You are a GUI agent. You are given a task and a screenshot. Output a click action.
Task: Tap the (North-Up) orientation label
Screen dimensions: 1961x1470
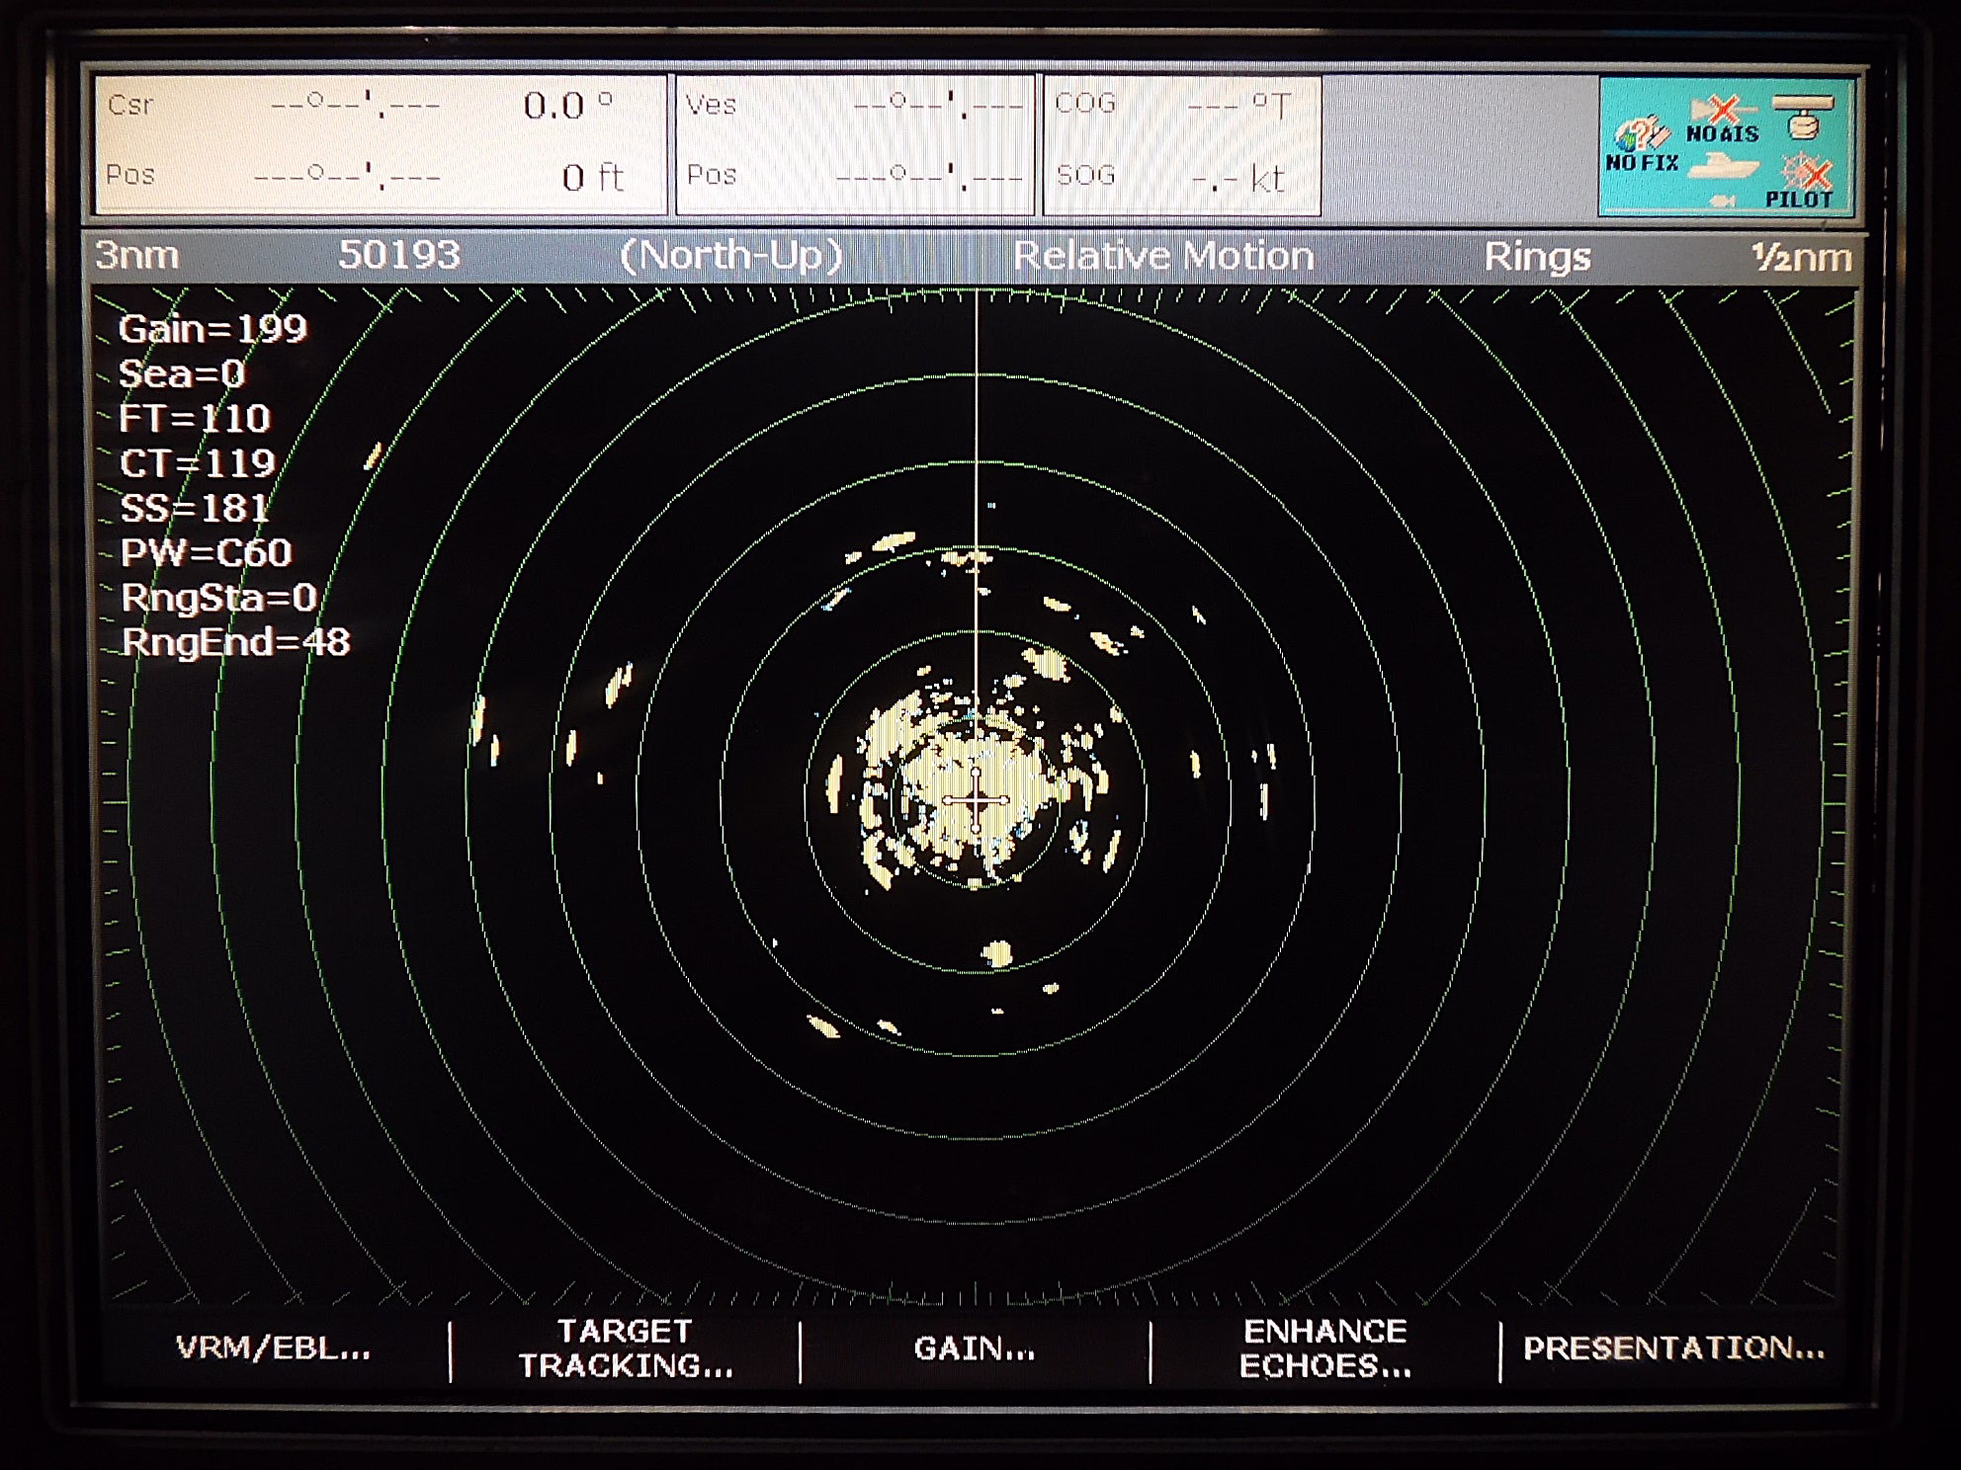click(x=731, y=256)
